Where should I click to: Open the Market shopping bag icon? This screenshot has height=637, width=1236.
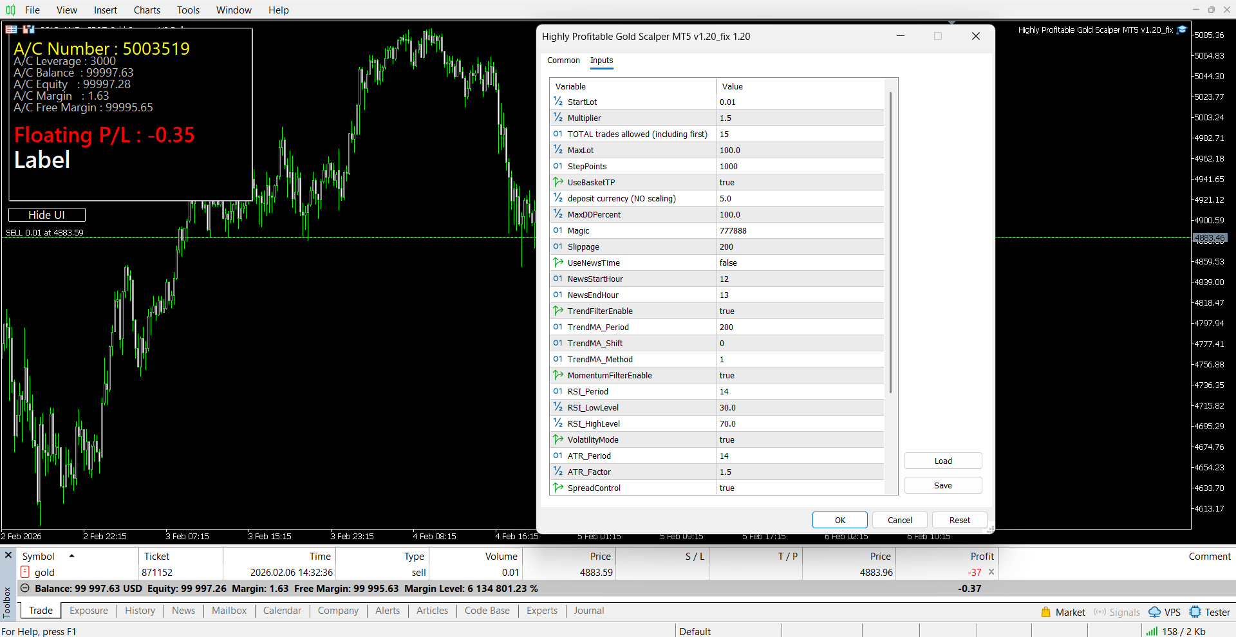coord(1046,612)
